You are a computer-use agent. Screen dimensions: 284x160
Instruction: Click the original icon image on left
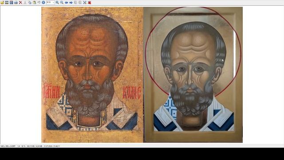pyautogui.click(x=92, y=75)
